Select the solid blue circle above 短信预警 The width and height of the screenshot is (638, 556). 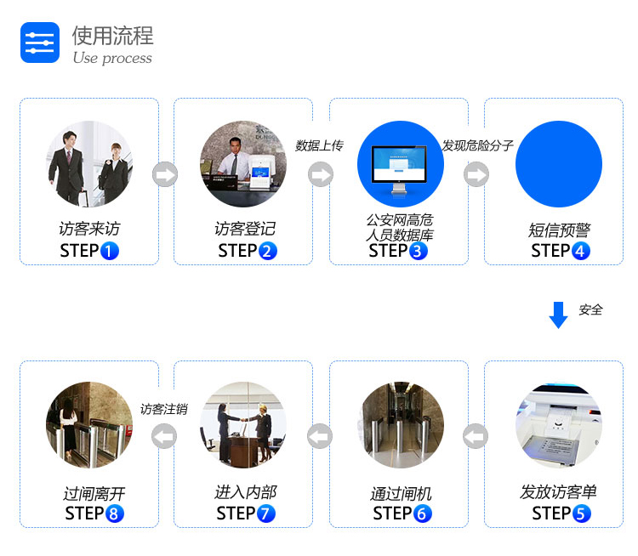(559, 164)
